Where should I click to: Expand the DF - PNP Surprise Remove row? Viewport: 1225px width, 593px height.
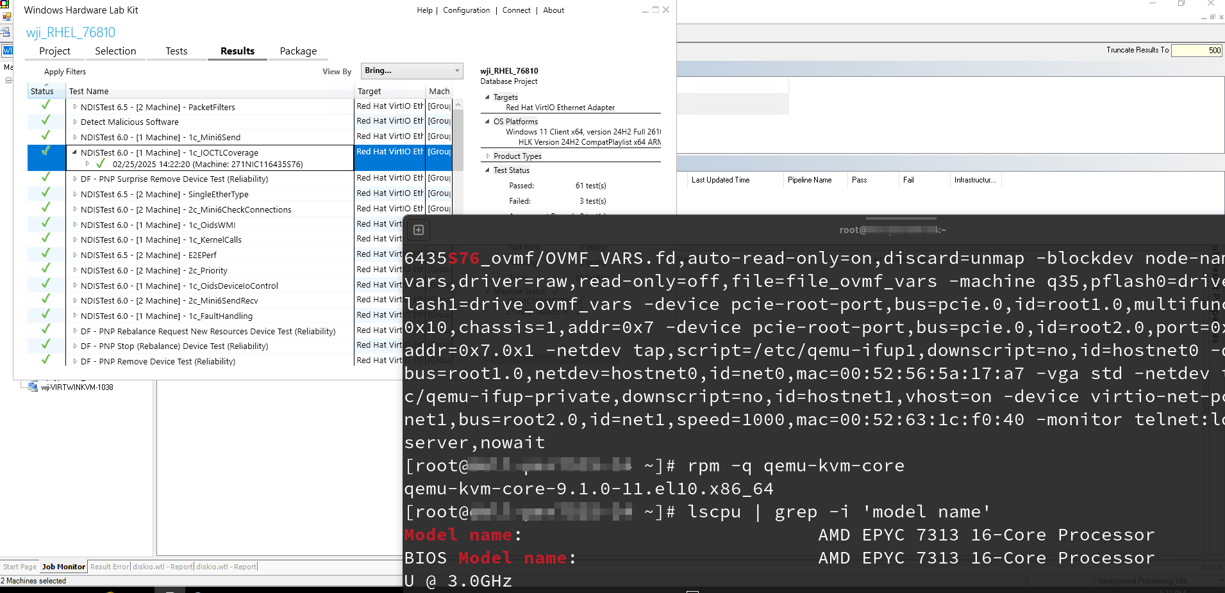click(x=75, y=179)
